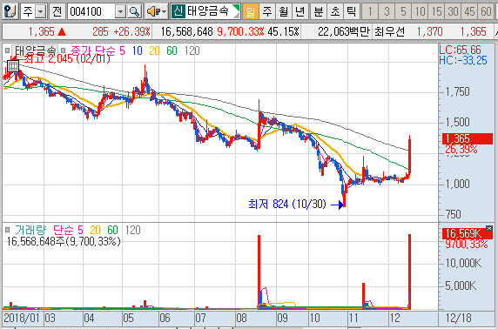Click the best ask price 1,370
The height and width of the screenshot is (329, 498).
click(x=429, y=31)
